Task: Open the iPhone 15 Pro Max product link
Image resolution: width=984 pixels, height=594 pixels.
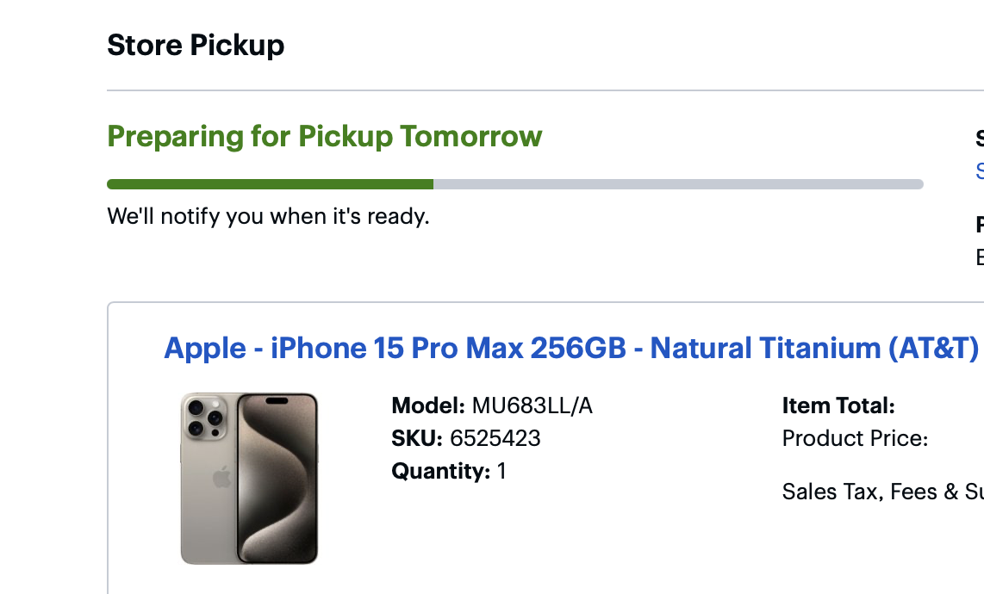Action: 570,348
